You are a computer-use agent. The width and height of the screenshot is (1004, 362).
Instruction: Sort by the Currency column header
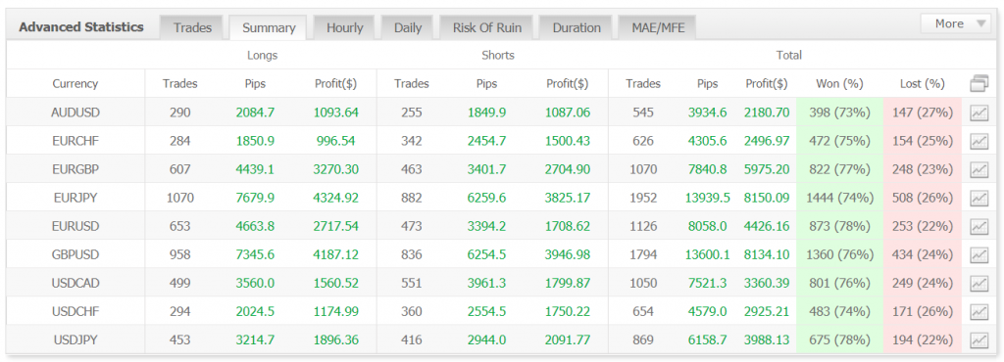(x=75, y=83)
